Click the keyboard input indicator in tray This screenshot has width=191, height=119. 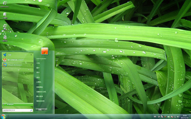(155, 116)
